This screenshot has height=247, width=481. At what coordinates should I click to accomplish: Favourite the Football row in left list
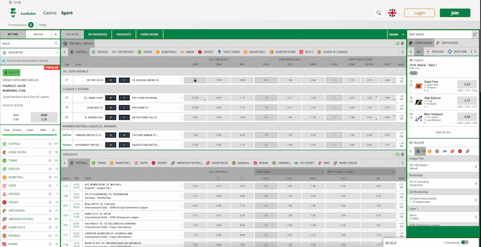click(x=49, y=144)
